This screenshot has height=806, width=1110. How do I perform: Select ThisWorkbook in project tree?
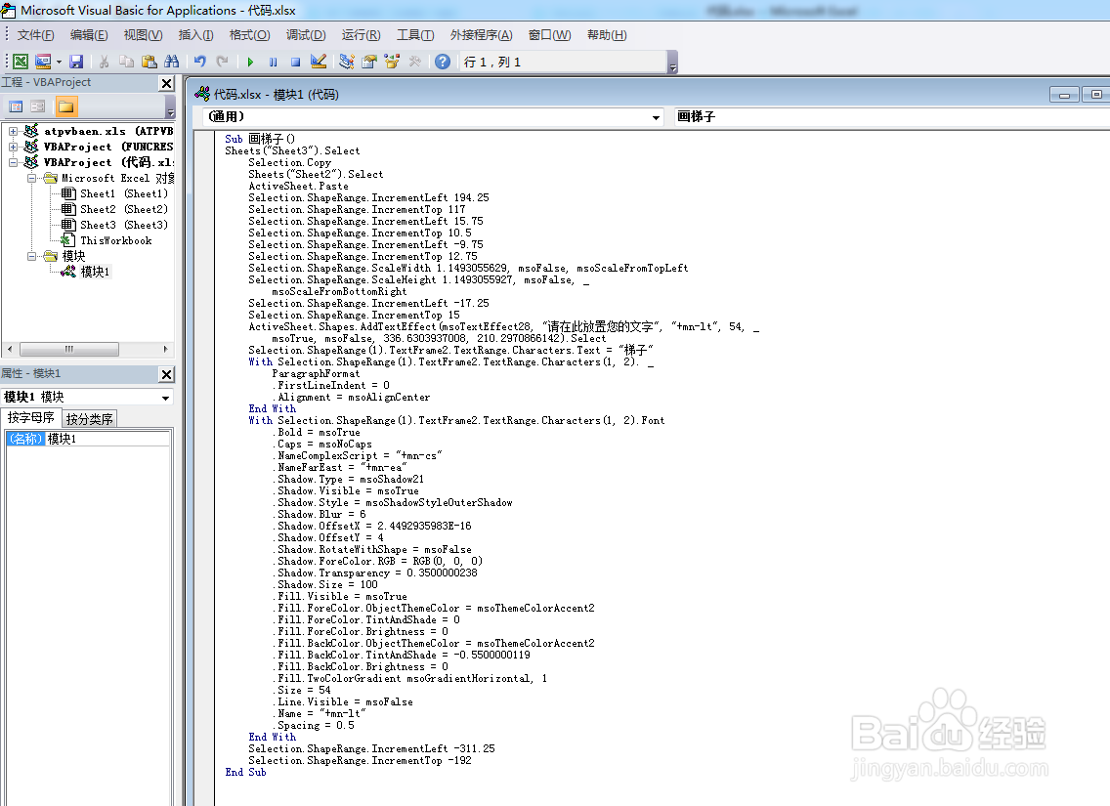[115, 240]
